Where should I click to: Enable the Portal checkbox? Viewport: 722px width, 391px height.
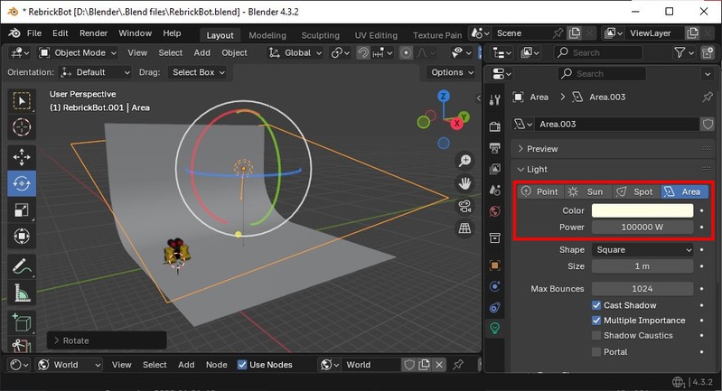(596, 351)
